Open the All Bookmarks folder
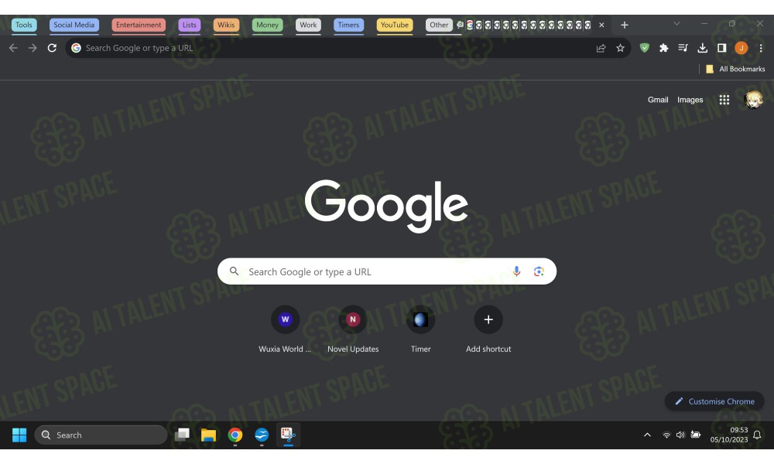 tap(735, 69)
